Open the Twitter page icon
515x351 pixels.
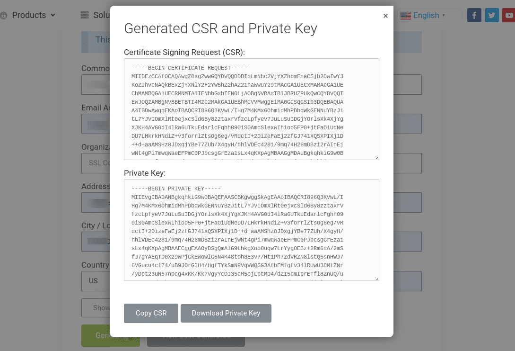click(492, 15)
